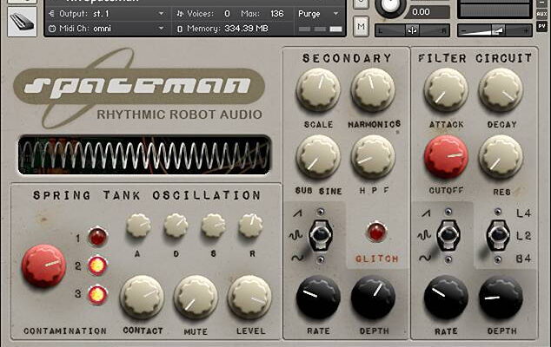Click the Scale knob in Secondary
551x347 pixels.
(318, 90)
